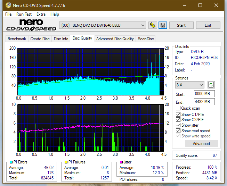Viewport: 227px width, 186px height.
Task: Toggle Show jitter checkbox
Action: coord(178,125)
